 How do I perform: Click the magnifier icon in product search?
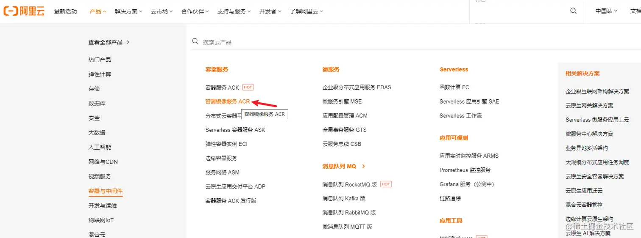[x=195, y=41]
